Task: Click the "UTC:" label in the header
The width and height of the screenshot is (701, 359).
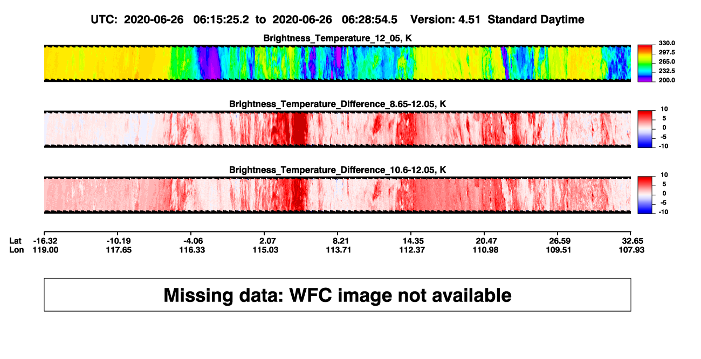Action: (105, 20)
